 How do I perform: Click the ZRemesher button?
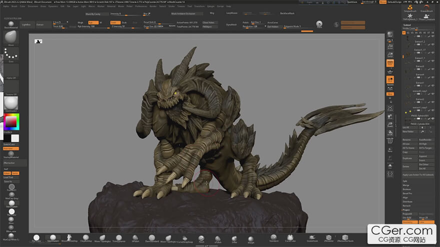pyautogui.click(x=15, y=163)
